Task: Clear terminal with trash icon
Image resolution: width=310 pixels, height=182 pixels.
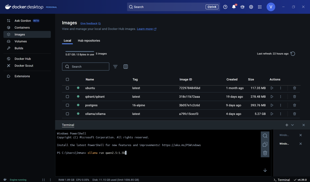Action: click(265, 153)
